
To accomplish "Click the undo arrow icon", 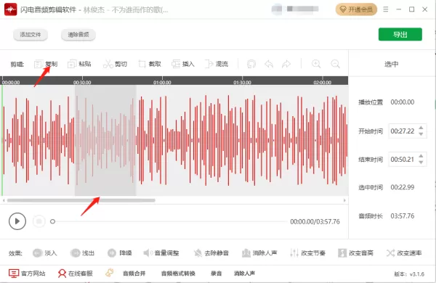I will [269, 64].
